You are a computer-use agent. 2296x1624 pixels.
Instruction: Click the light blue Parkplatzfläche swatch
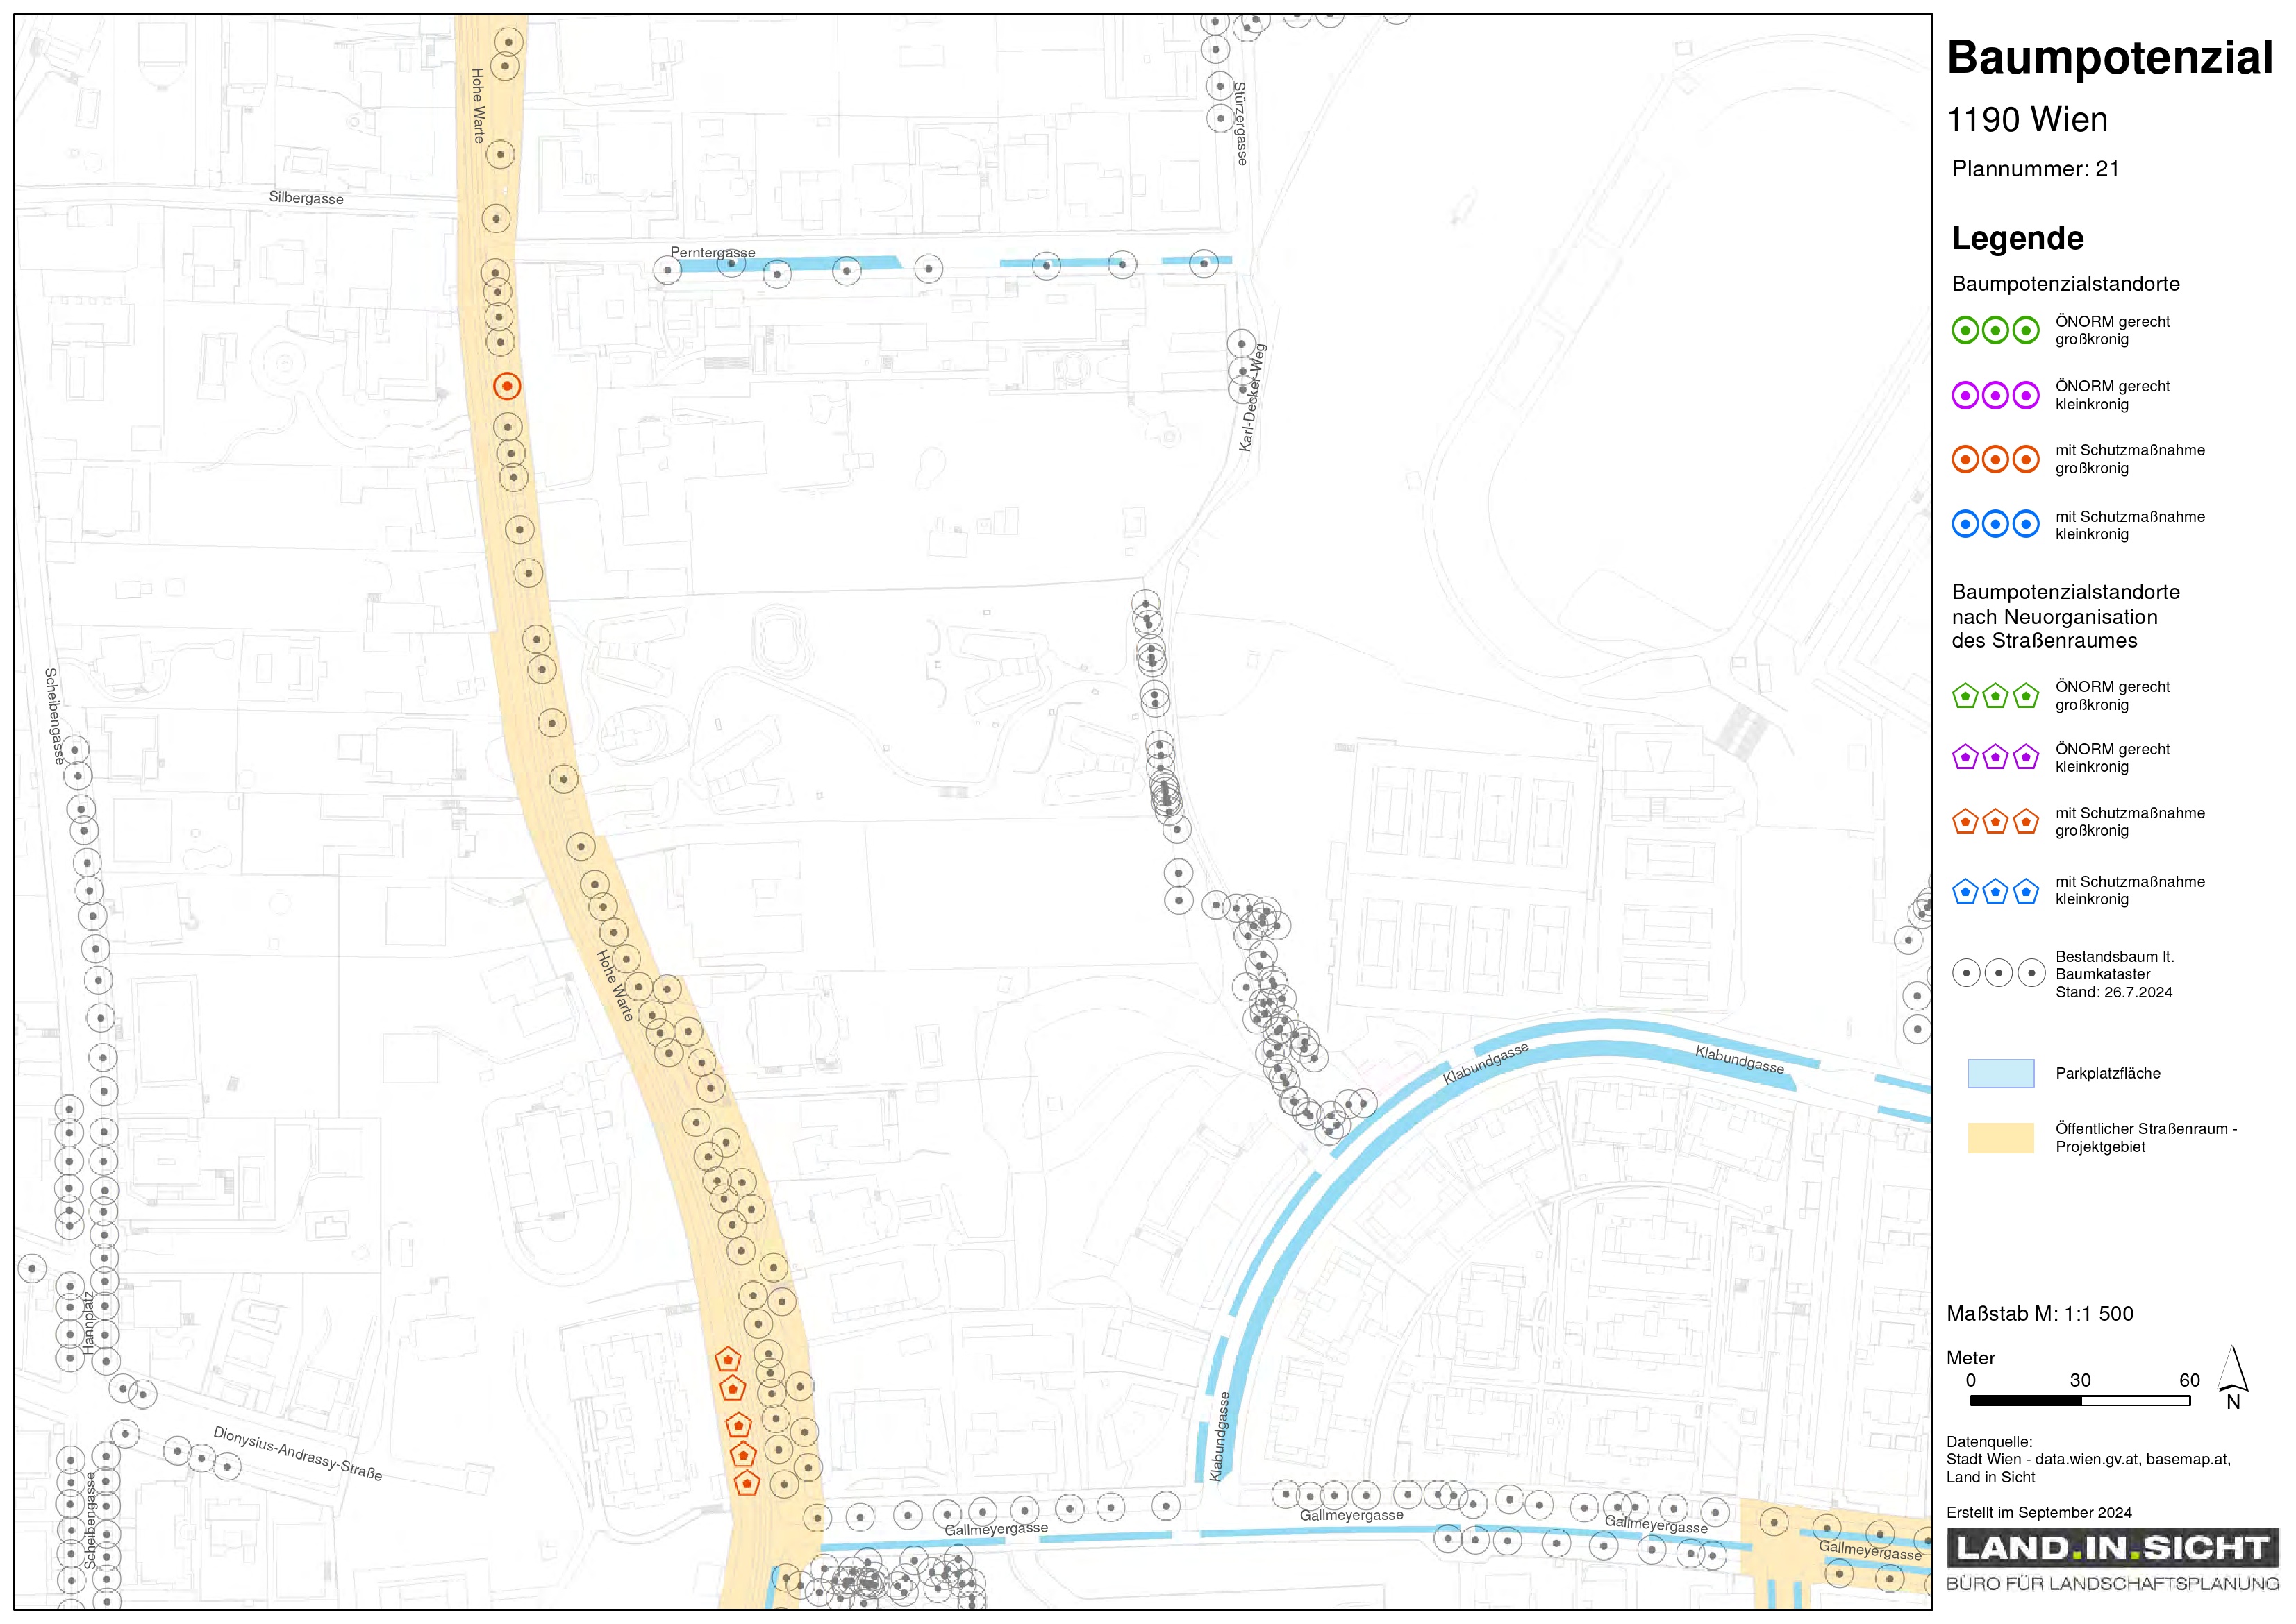pos(2000,1073)
